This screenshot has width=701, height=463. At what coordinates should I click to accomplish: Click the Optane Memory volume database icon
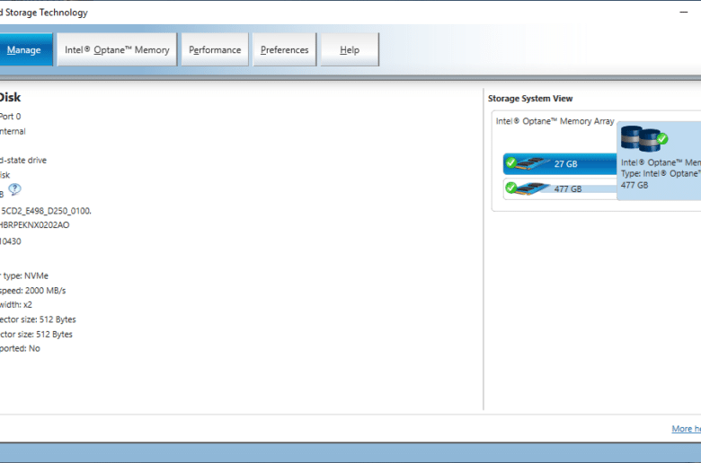coord(641,139)
